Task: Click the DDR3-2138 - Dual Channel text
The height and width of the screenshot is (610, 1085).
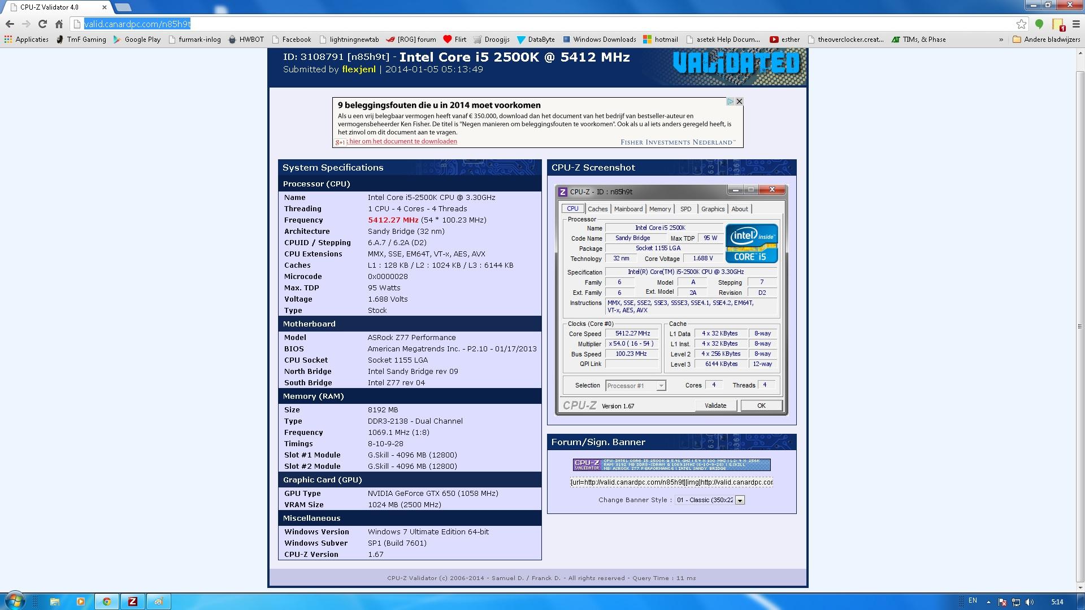Action: coord(415,421)
